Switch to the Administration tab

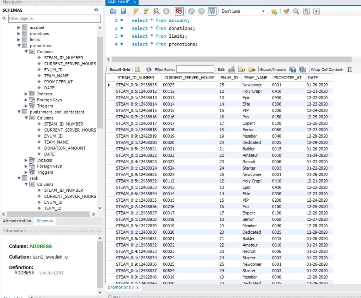tap(17, 221)
